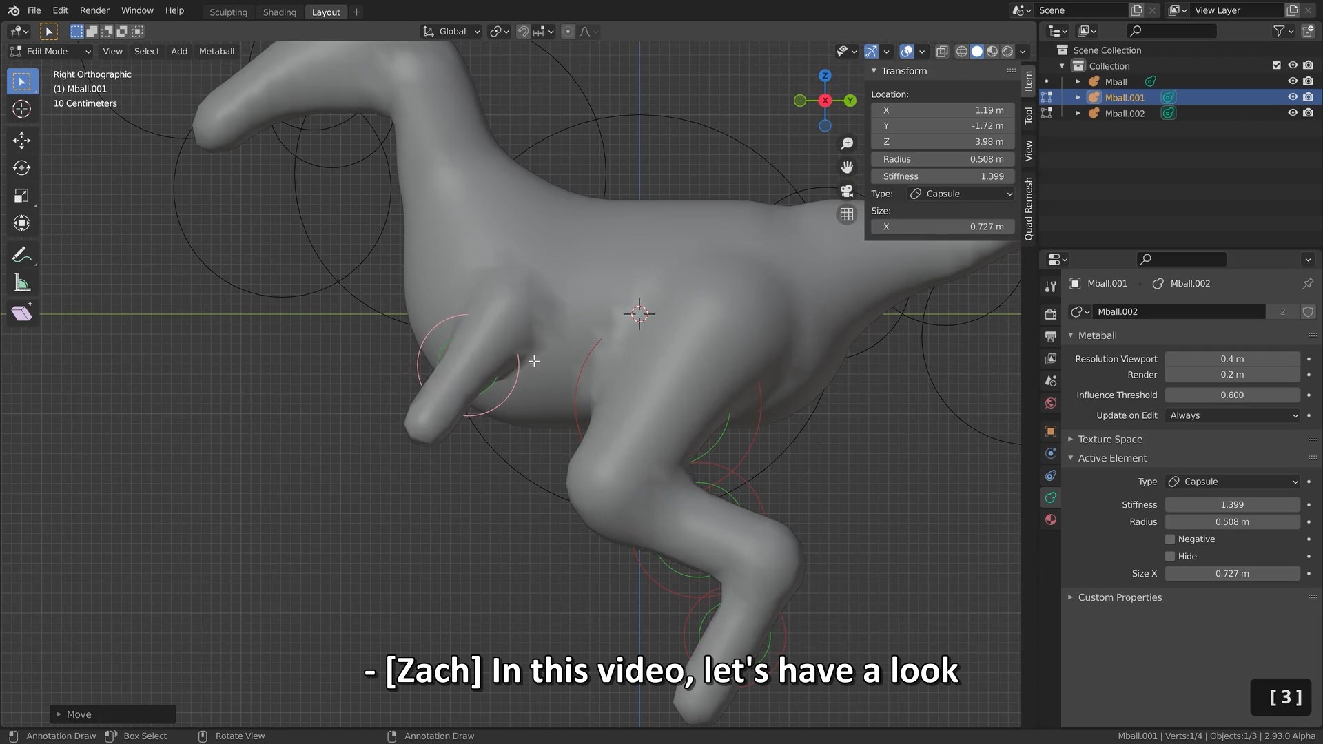The image size is (1323, 744).
Task: Adjust Resolution Viewport 0.4 m field
Action: click(1232, 359)
